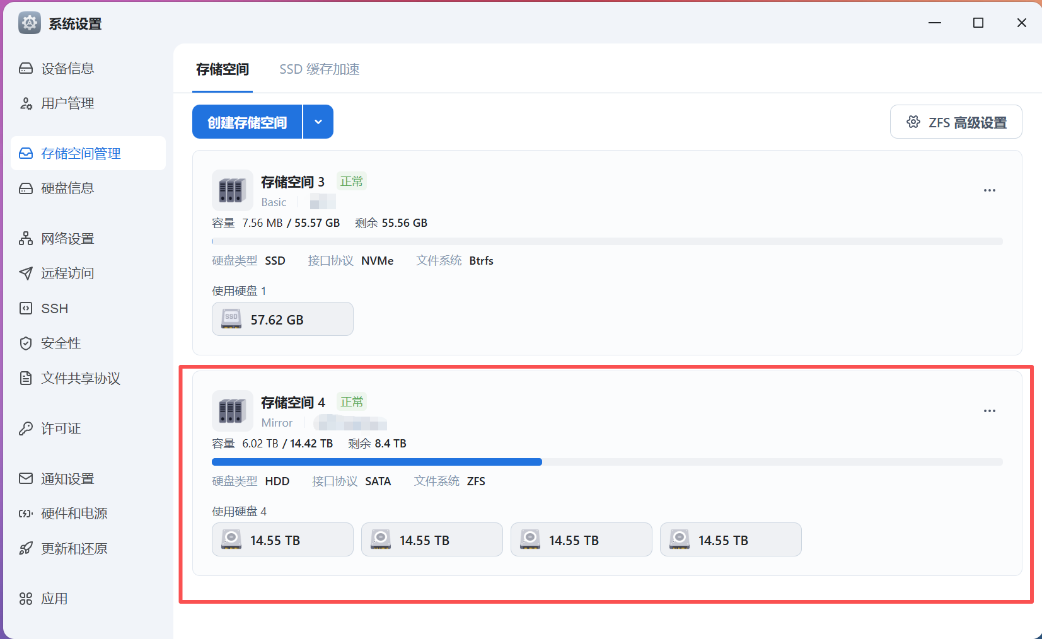Click the Mirror RAID type label
The width and height of the screenshot is (1042, 639).
pyautogui.click(x=277, y=423)
